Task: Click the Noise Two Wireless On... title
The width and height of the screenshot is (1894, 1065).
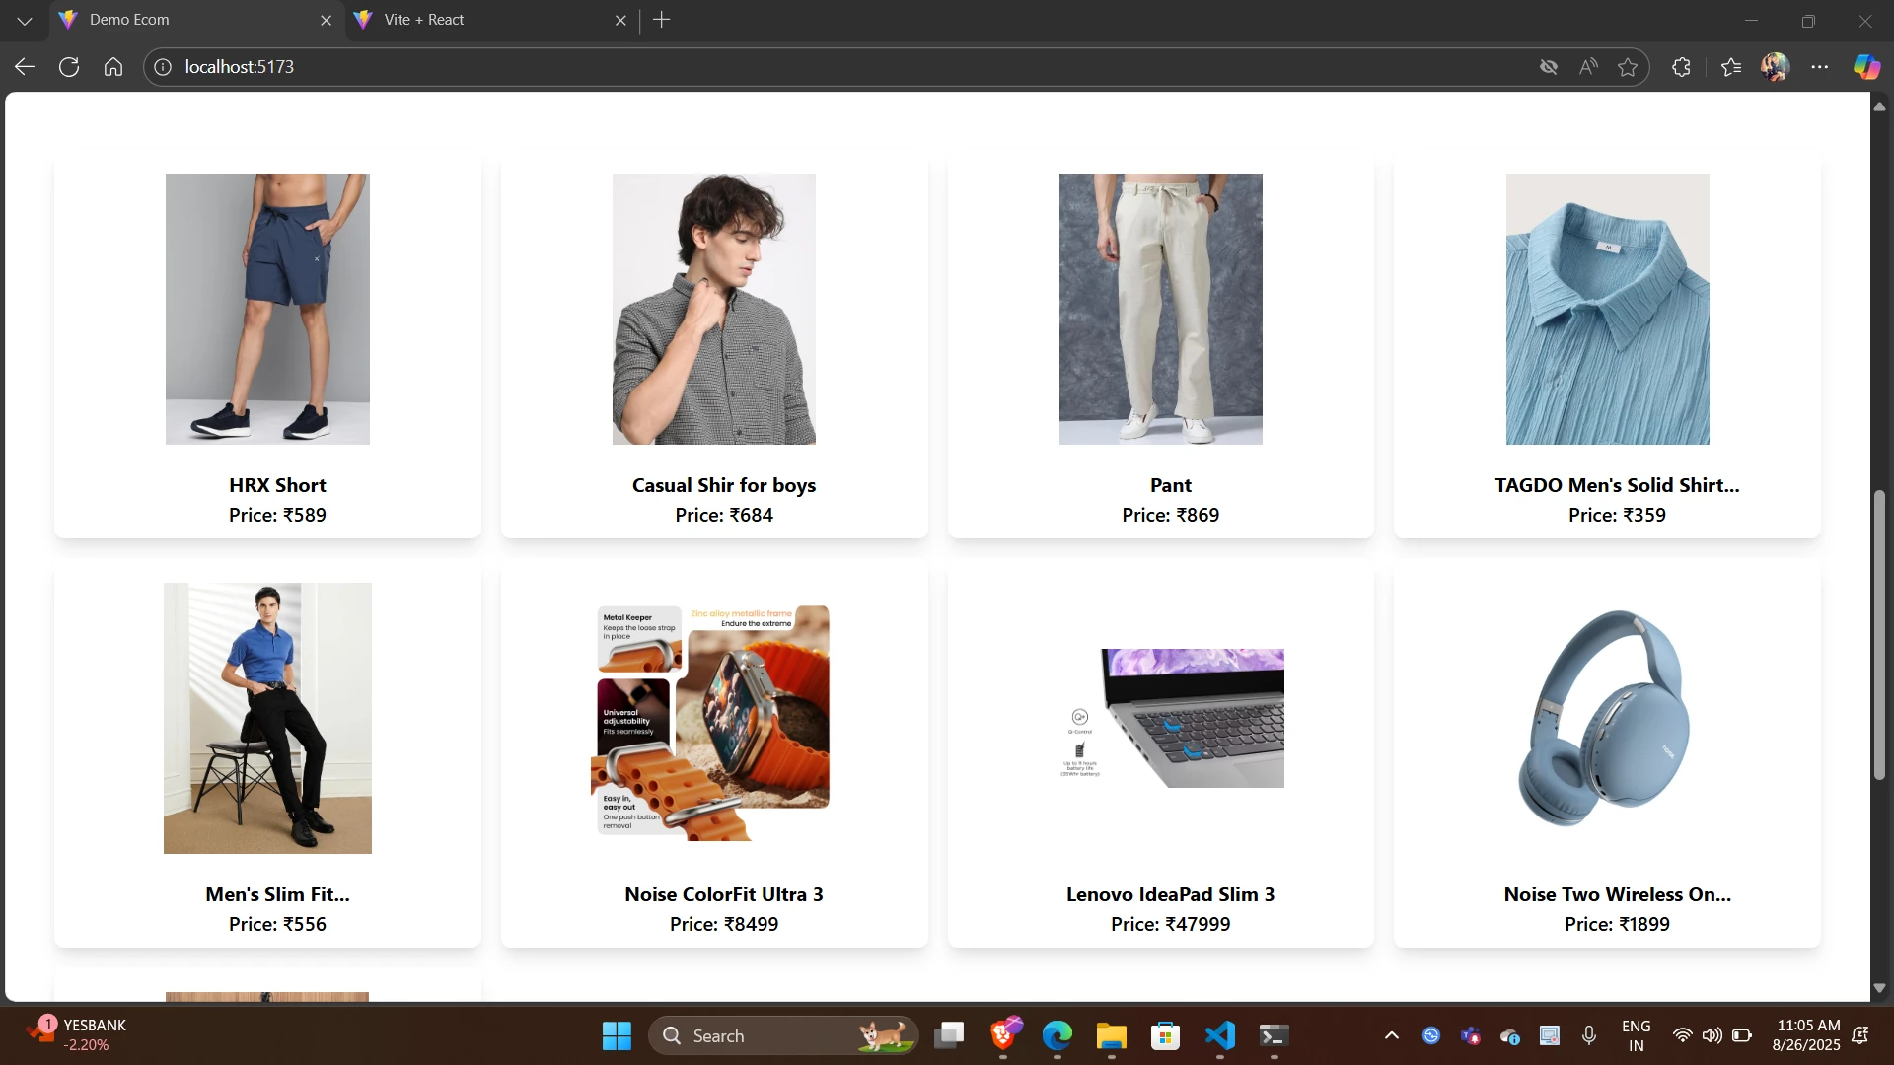Action: pos(1618,894)
